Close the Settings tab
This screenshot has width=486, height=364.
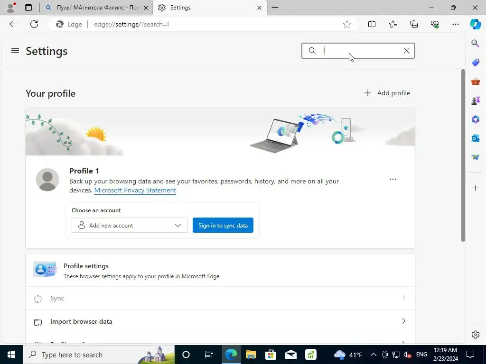point(260,8)
